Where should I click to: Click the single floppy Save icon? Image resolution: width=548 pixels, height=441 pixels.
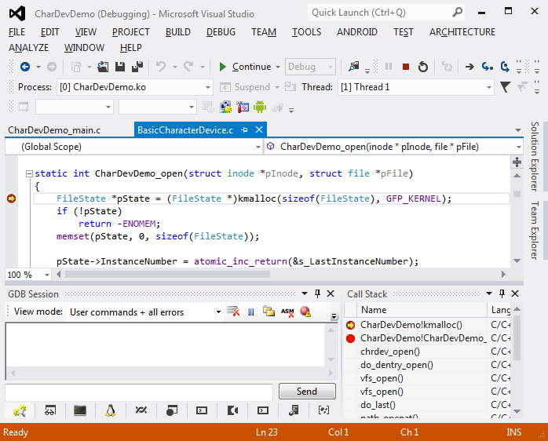pyautogui.click(x=120, y=67)
